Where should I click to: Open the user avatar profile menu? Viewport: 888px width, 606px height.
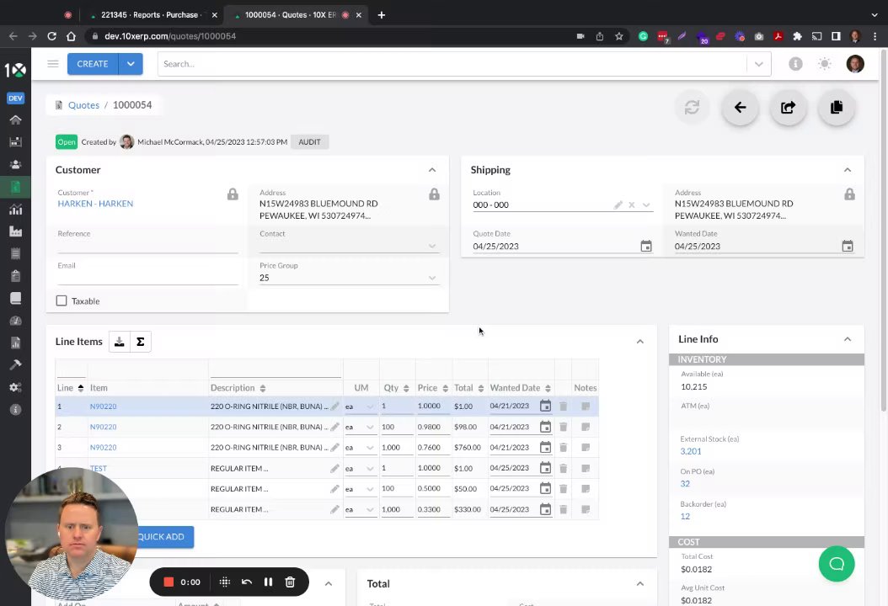click(855, 64)
